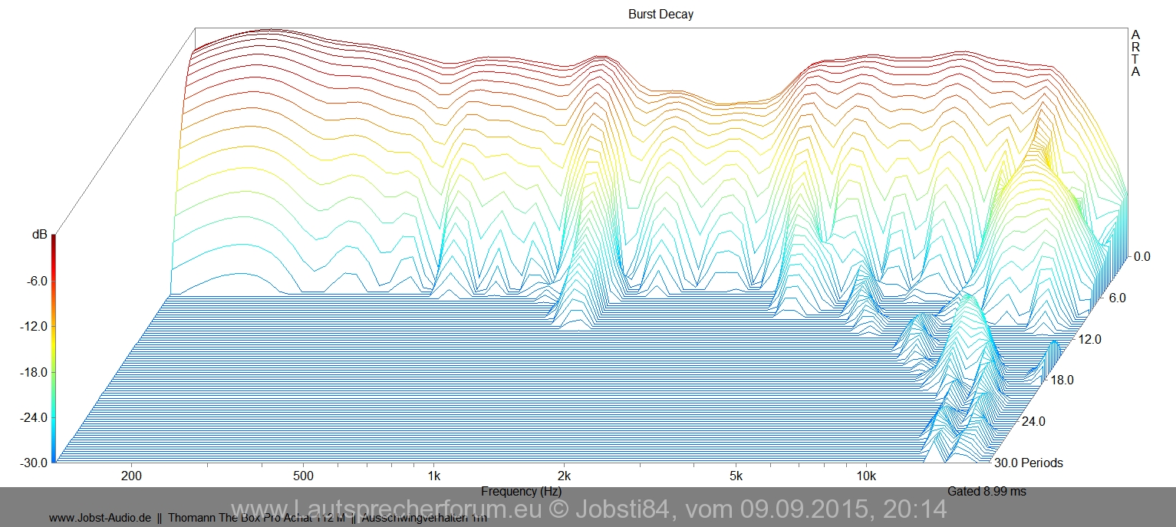Image resolution: width=1176 pixels, height=527 pixels.
Task: Click the vertical ARTA logo text
Action: (1135, 53)
